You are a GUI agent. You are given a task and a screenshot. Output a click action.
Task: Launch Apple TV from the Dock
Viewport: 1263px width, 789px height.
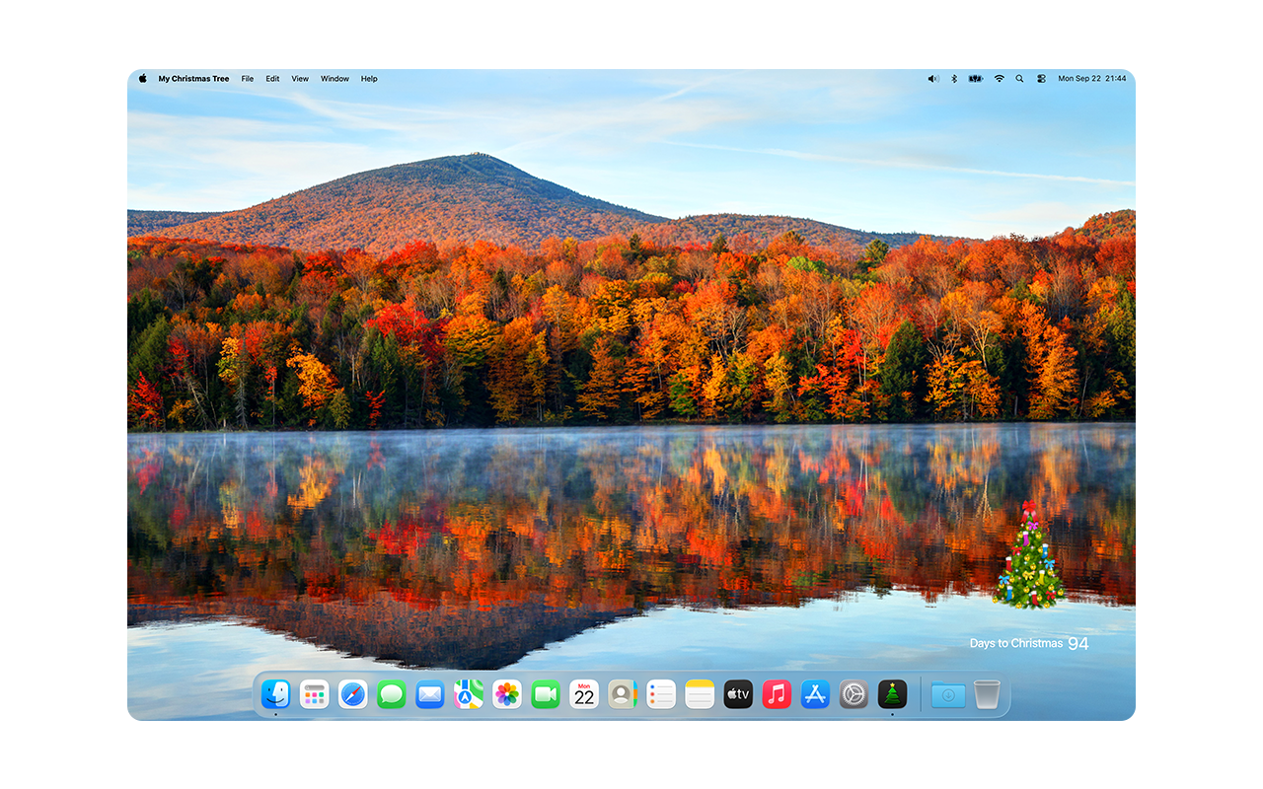[738, 694]
